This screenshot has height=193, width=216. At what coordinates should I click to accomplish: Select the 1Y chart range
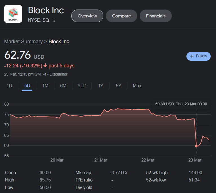tap(101, 86)
